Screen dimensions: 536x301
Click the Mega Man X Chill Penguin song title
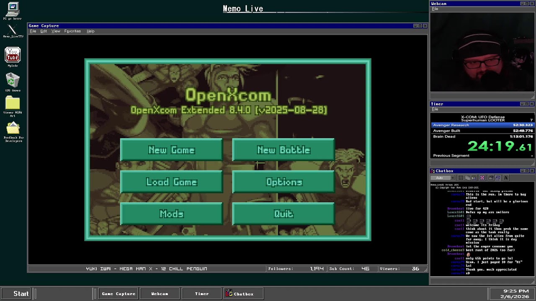[x=147, y=269]
